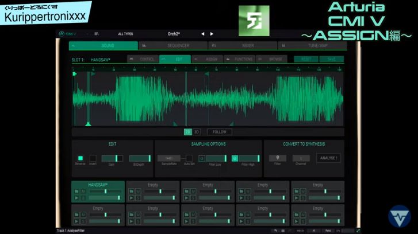Click the FUNCTIONS sub-tab icon

tap(228, 59)
